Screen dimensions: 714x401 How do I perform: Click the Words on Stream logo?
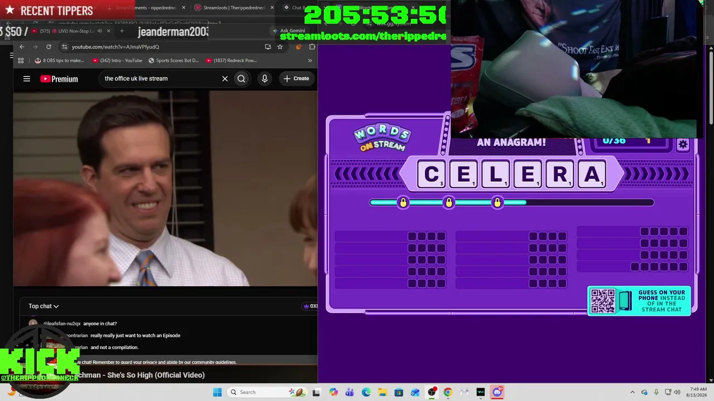pyautogui.click(x=382, y=138)
